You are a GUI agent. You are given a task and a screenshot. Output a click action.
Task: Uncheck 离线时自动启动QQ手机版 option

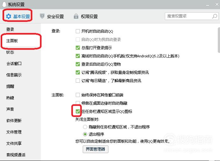click(78, 56)
